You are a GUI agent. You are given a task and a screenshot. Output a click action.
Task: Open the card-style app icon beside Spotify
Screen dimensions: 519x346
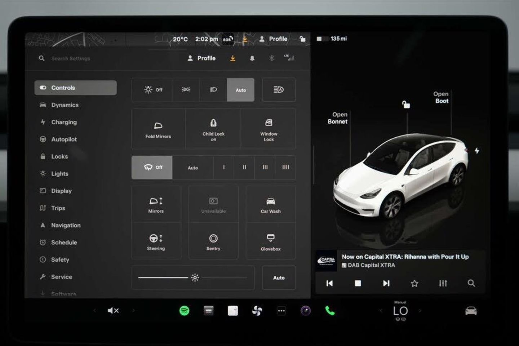click(x=209, y=311)
